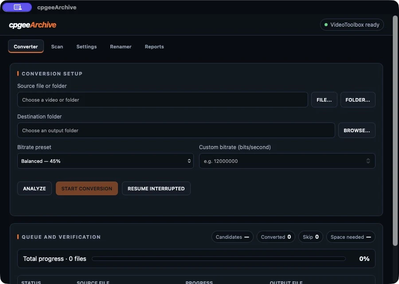The height and width of the screenshot is (284, 399).
Task: Click the FOLDER... button
Action: [357, 99]
